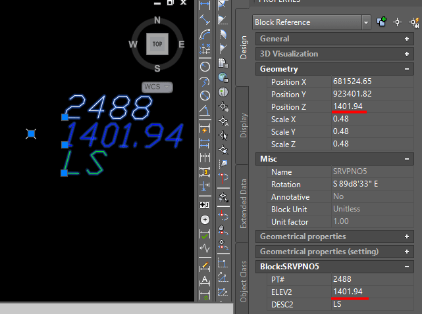Image resolution: width=422 pixels, height=314 pixels.
Task: Select the Dimension Text Edit tool
Action: coord(205,281)
